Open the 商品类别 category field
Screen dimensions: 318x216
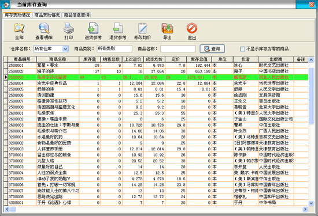[114, 49]
